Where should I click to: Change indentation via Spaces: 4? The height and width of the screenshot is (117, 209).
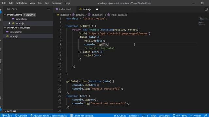[x=134, y=116]
